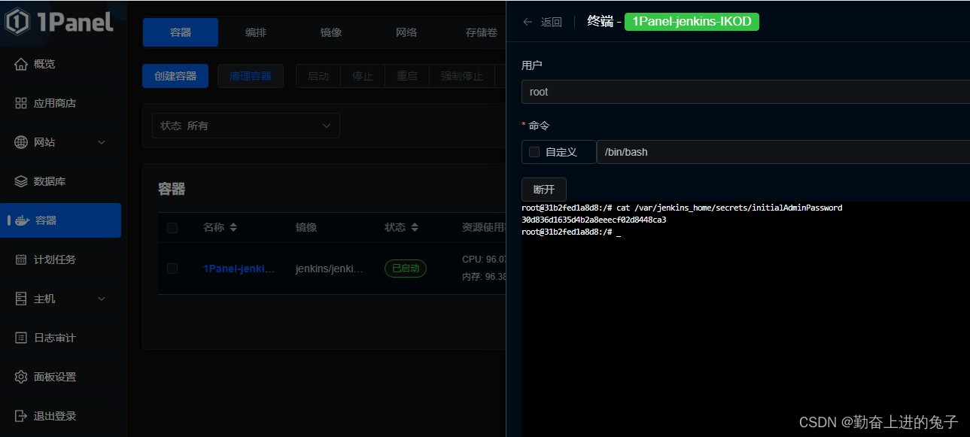
Task: Click the jenkins/jenki... image cell
Action: click(330, 269)
